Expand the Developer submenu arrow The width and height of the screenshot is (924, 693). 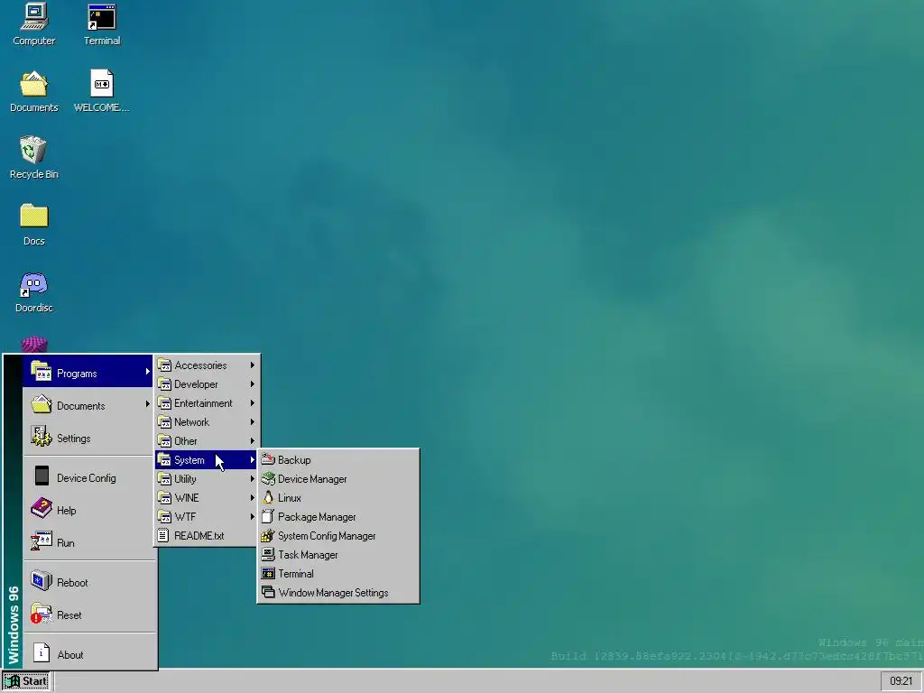253,384
